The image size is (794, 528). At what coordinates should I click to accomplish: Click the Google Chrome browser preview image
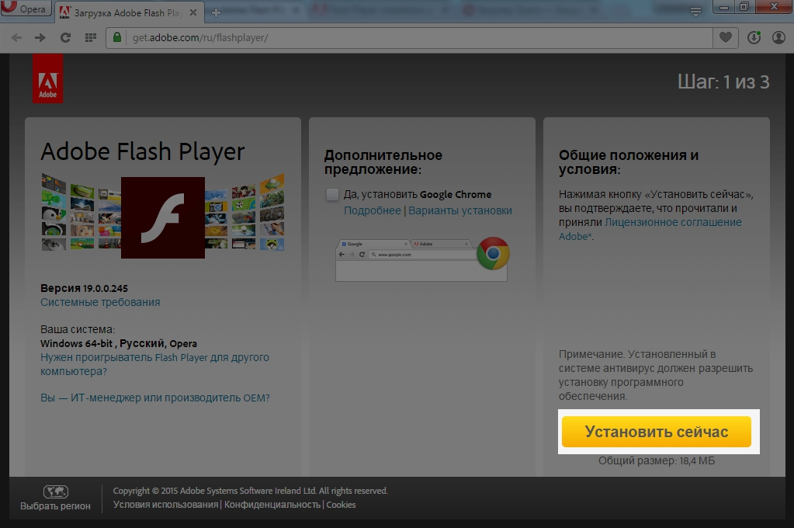(422, 259)
